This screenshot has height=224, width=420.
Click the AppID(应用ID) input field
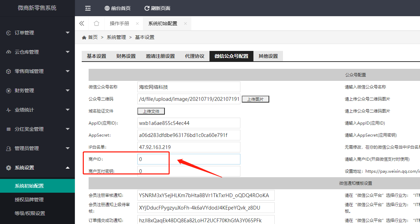[189, 123]
